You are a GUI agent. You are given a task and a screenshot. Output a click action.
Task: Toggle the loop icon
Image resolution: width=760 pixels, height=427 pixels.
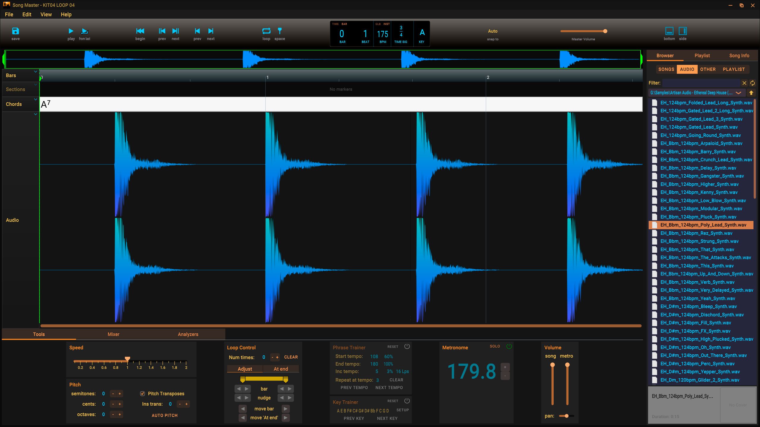[266, 31]
